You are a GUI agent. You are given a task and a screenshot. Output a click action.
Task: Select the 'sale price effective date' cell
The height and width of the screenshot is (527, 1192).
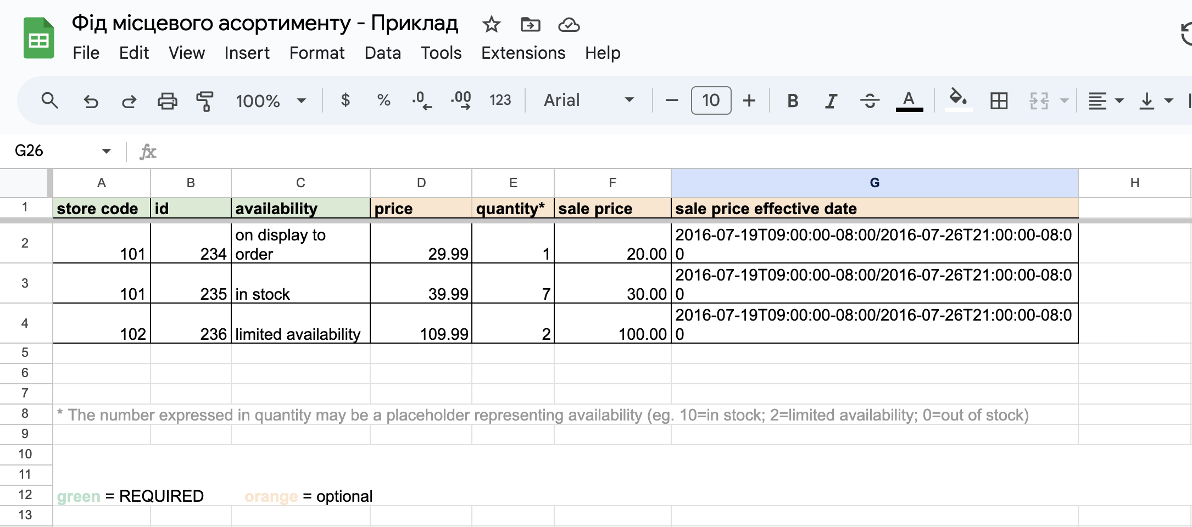point(874,209)
